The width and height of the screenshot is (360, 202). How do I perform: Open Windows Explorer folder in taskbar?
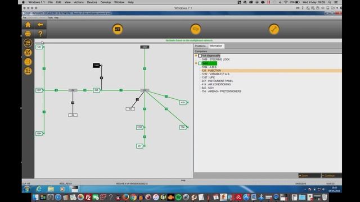pos(51,189)
